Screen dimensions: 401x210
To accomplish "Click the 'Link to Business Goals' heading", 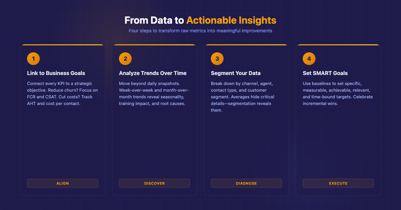I will point(56,73).
